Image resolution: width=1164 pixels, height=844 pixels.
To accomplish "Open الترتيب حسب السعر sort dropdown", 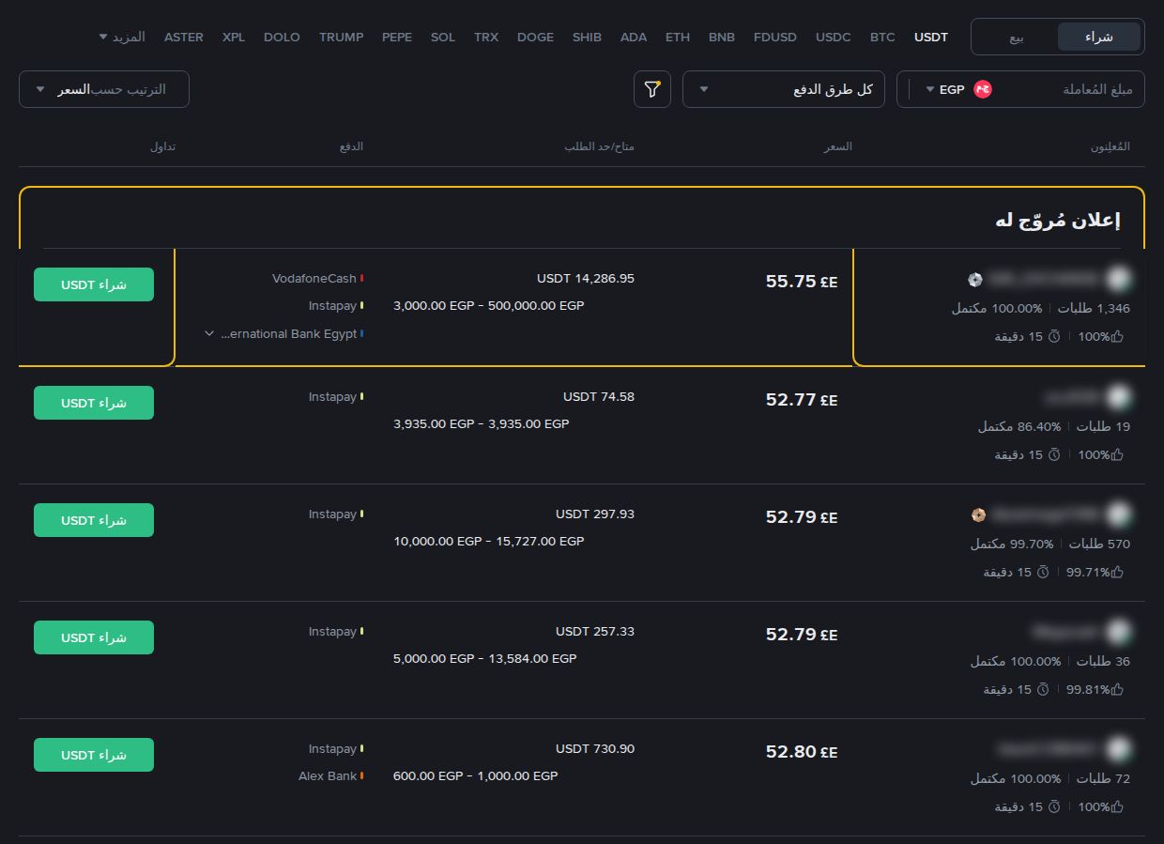I will click(x=104, y=89).
